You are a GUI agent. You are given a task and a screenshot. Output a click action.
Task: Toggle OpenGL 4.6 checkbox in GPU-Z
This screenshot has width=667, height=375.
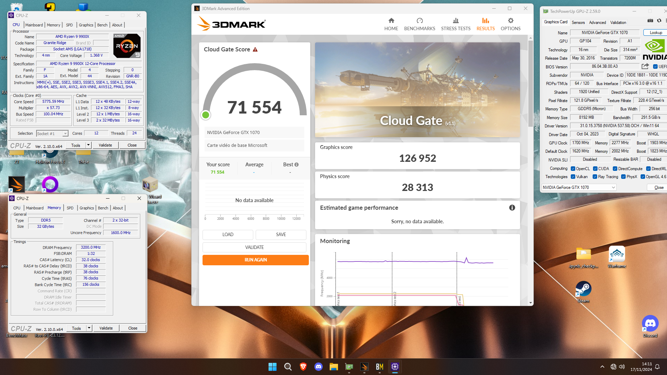643,177
